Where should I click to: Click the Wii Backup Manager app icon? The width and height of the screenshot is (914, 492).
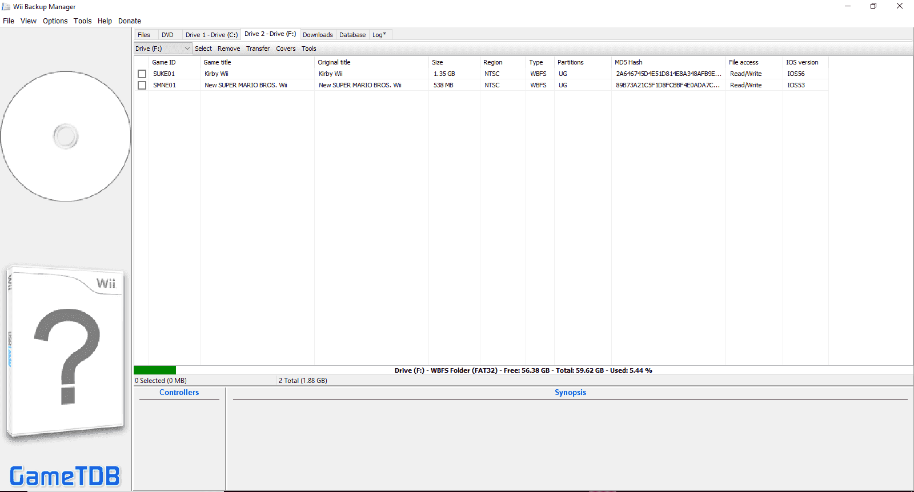pyautogui.click(x=6, y=6)
